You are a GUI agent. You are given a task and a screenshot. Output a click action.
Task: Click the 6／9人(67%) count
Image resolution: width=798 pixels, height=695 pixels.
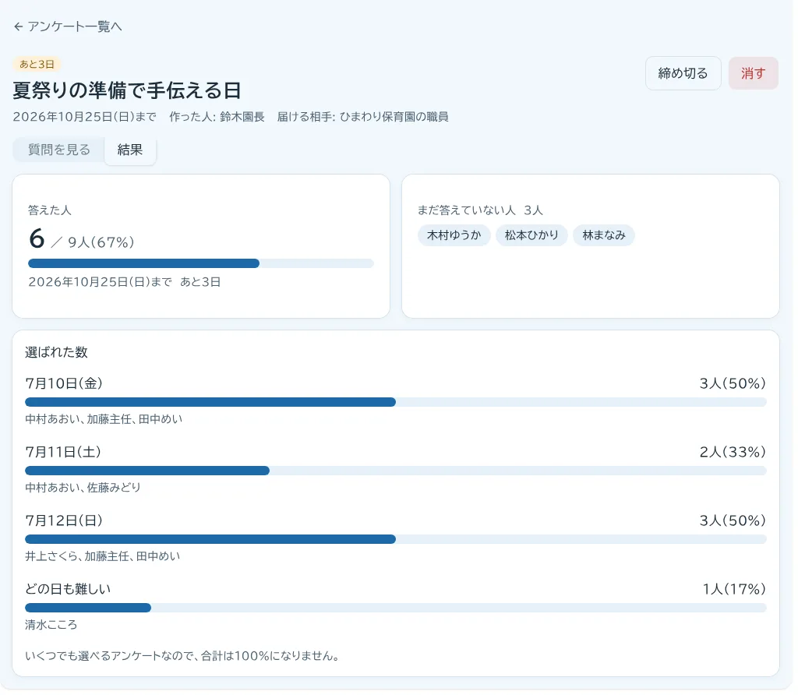[81, 239]
